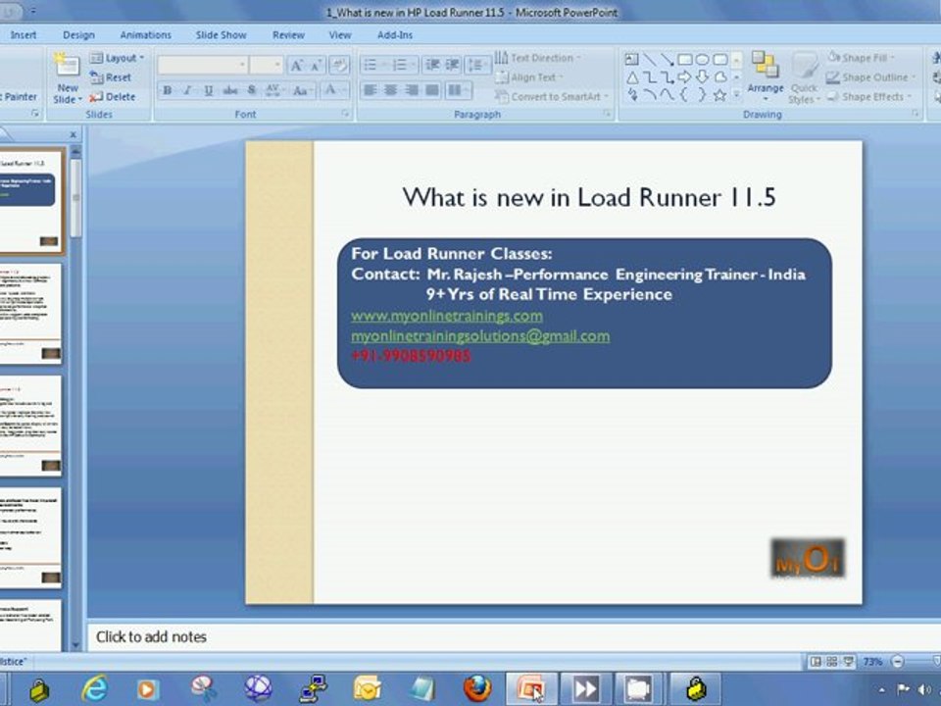941x706 pixels.
Task: Reset the slide layout
Action: point(111,77)
